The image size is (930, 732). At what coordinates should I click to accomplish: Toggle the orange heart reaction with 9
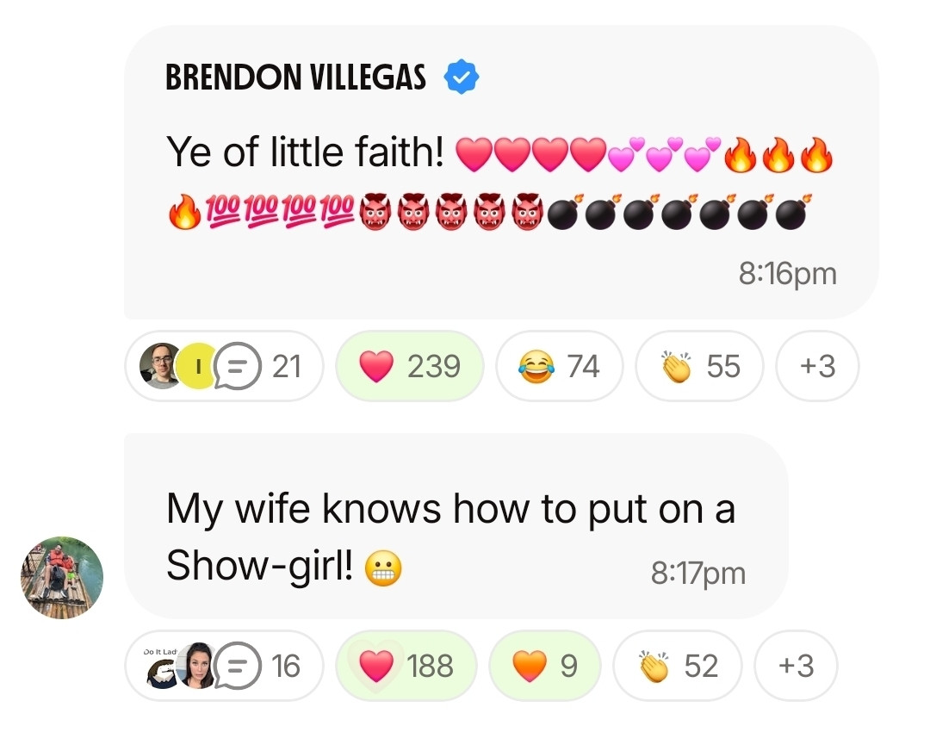coord(545,666)
